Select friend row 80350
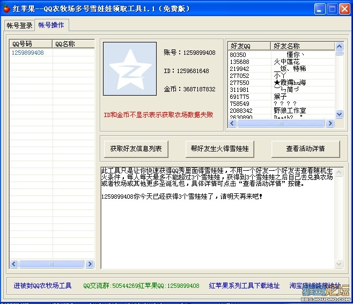 (x=282, y=55)
